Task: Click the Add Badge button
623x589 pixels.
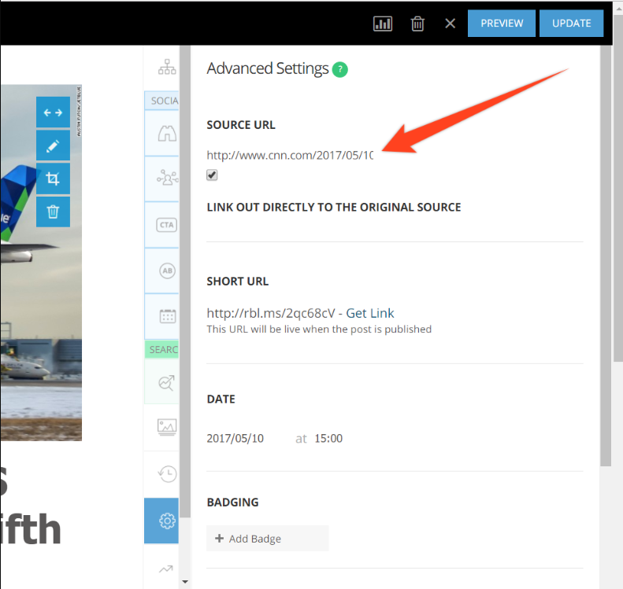Action: (267, 539)
